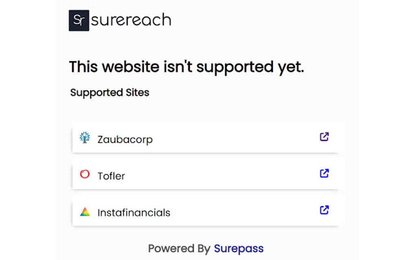
Task: Click the Zaubacorp tree favicon
Action: pos(84,138)
